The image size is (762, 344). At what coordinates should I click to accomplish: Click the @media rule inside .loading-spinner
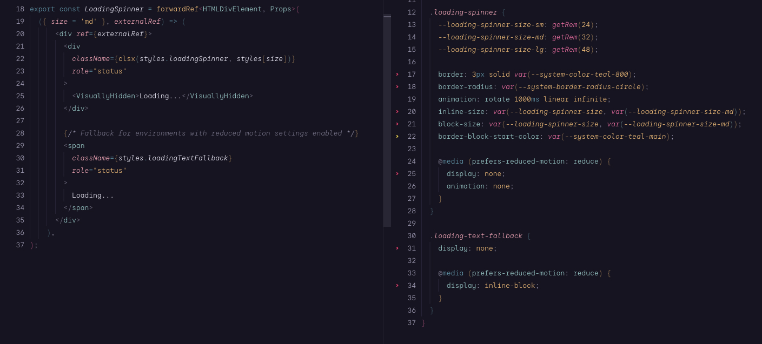[x=524, y=161]
